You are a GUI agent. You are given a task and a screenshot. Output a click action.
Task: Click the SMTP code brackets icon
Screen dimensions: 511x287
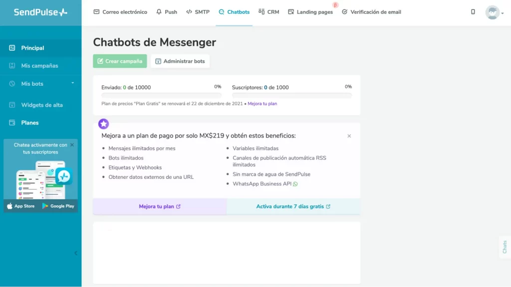189,12
